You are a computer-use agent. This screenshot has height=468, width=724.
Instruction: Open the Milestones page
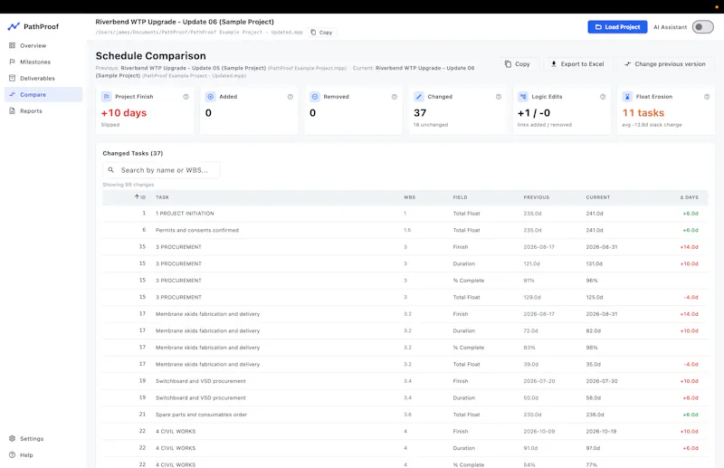35,62
